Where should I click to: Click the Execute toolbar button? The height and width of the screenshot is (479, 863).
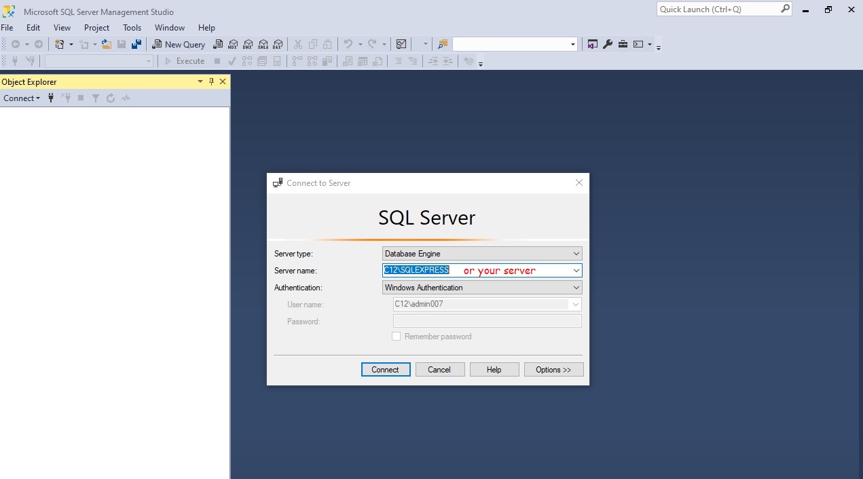[185, 61]
